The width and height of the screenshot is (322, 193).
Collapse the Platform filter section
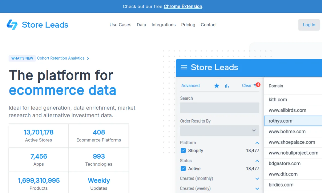coord(257,143)
